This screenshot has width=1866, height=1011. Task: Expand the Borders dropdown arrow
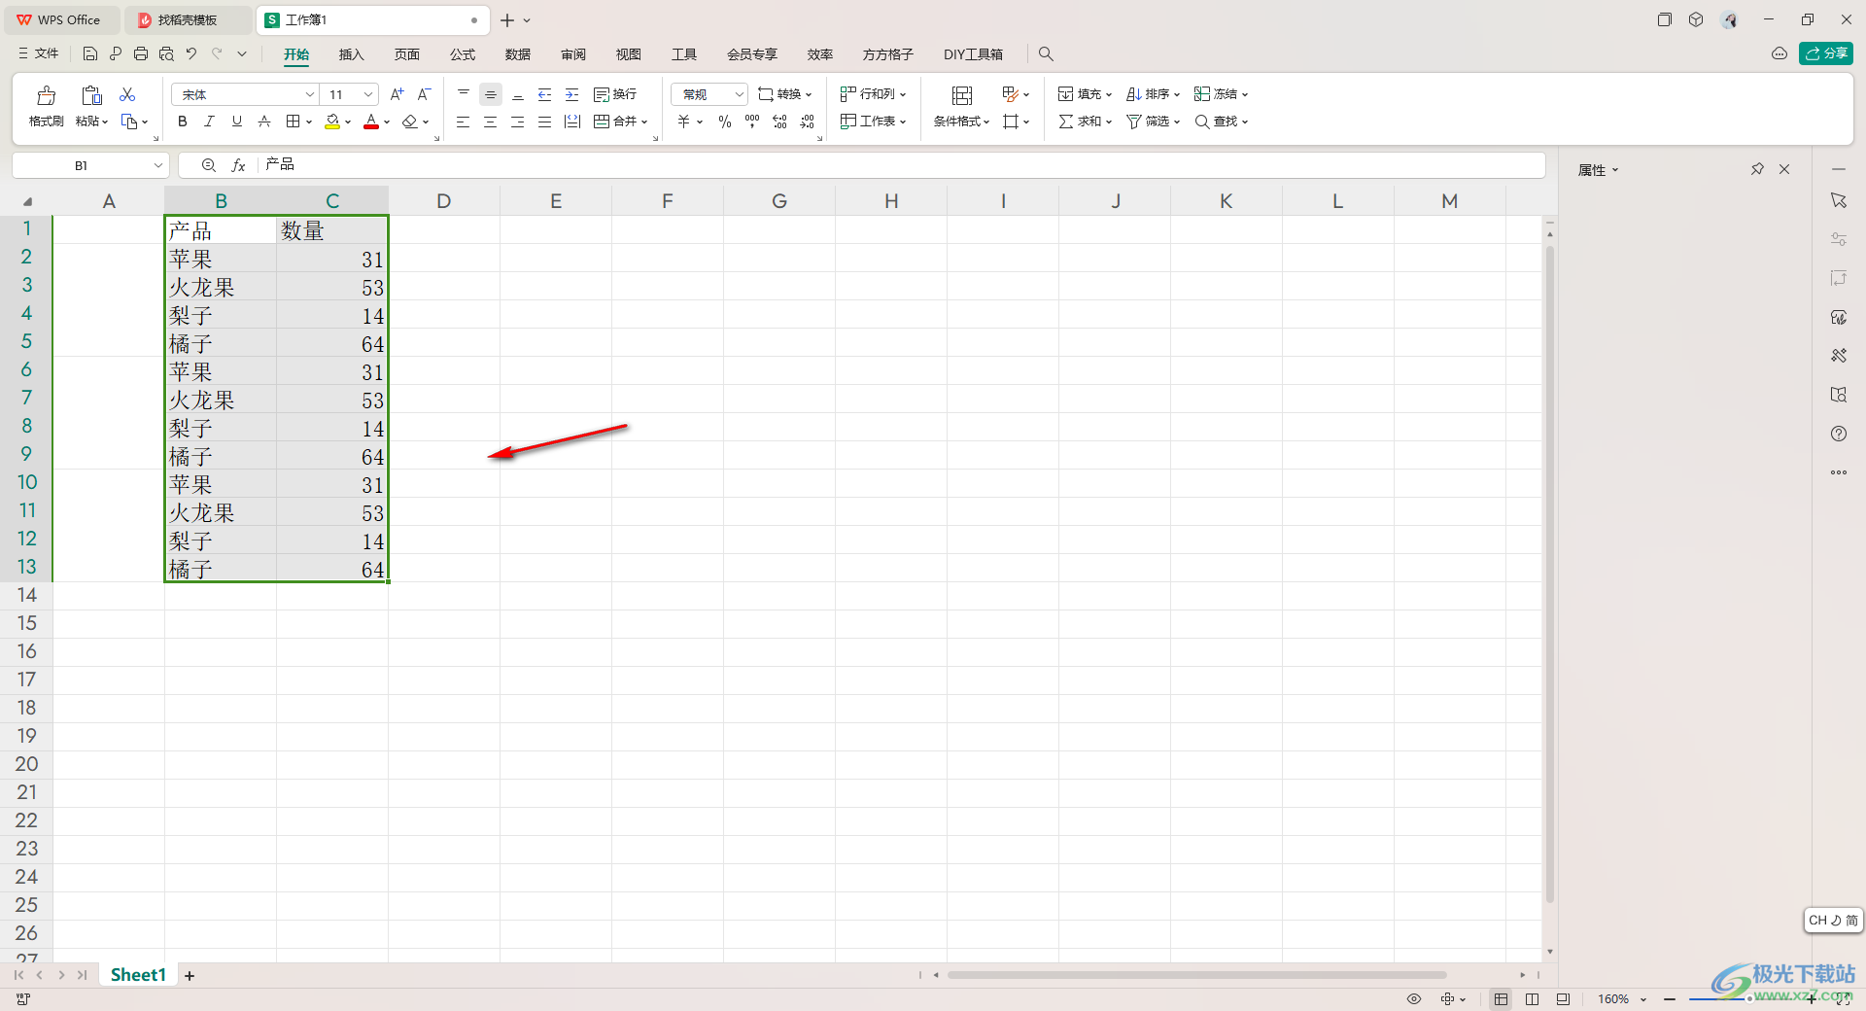coord(308,122)
